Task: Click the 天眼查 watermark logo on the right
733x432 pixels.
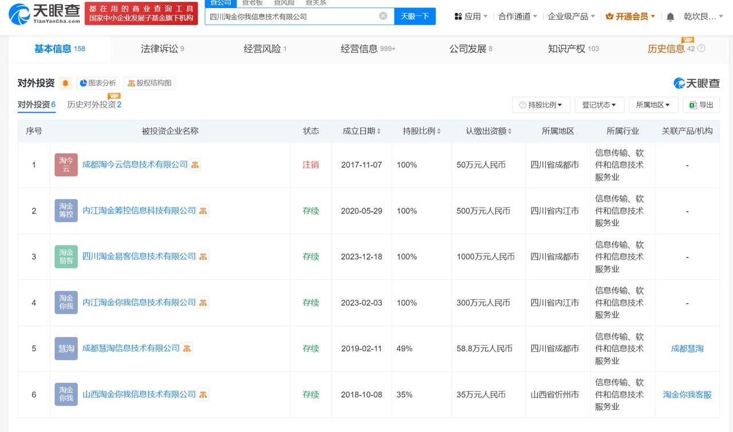Action: click(x=696, y=82)
